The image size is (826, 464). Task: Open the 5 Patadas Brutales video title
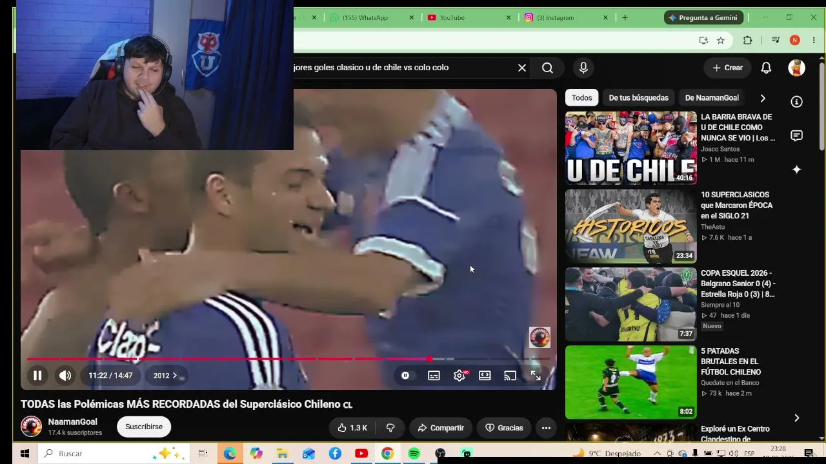pos(731,362)
